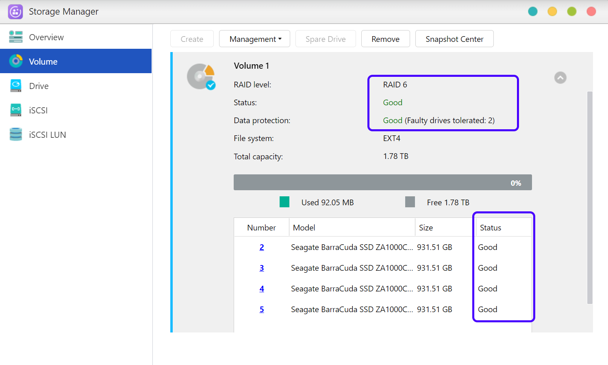The image size is (608, 365).
Task: Open drive number 5 link
Action: click(x=262, y=309)
